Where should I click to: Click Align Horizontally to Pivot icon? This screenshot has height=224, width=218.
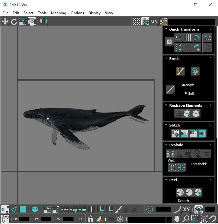(x=179, y=38)
